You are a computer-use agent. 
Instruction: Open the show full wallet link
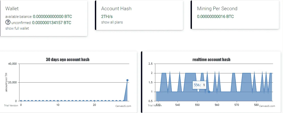tap(17, 28)
